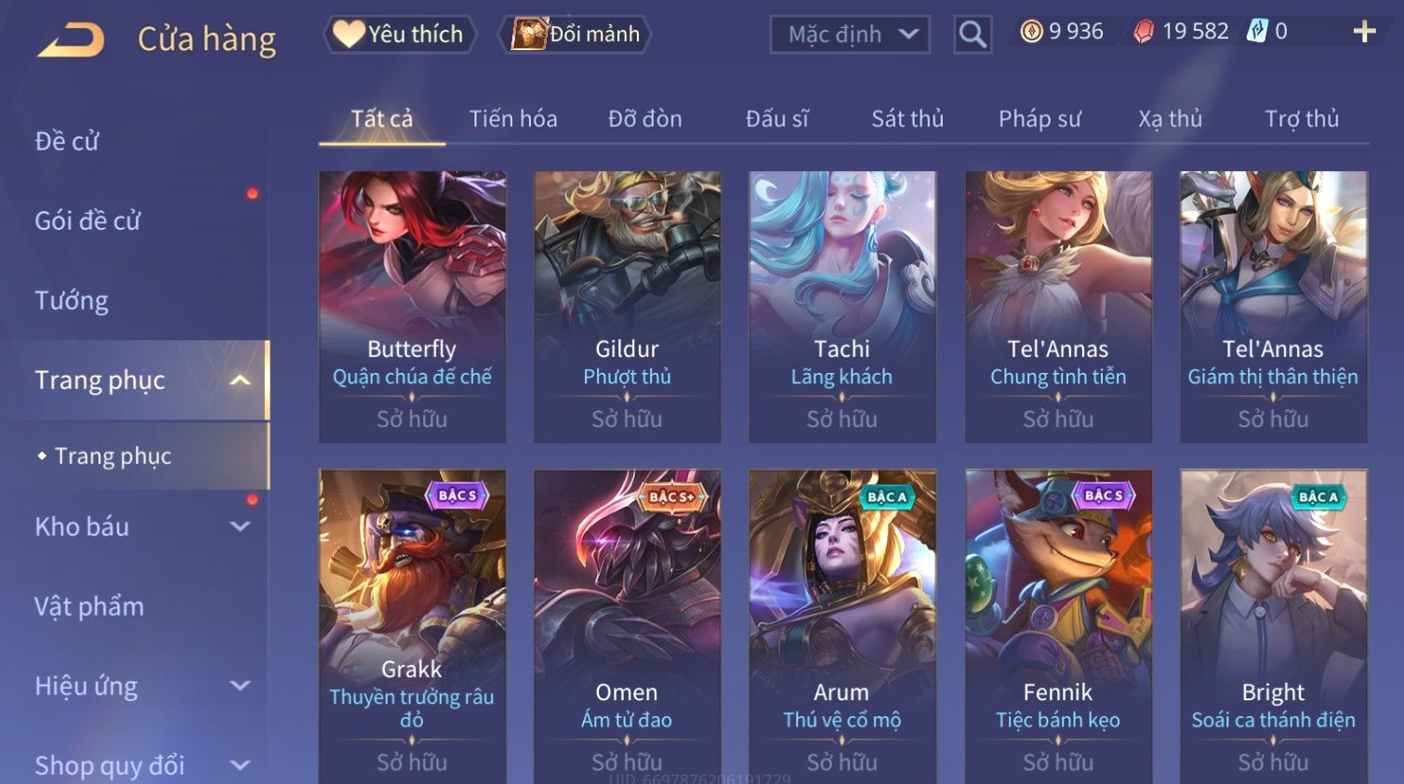Click the gold coin currency icon
The width and height of the screenshot is (1404, 784).
click(x=1031, y=32)
